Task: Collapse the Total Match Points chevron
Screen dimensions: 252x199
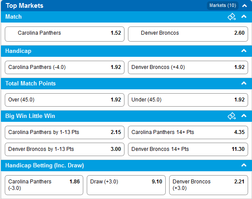Action: coord(244,83)
